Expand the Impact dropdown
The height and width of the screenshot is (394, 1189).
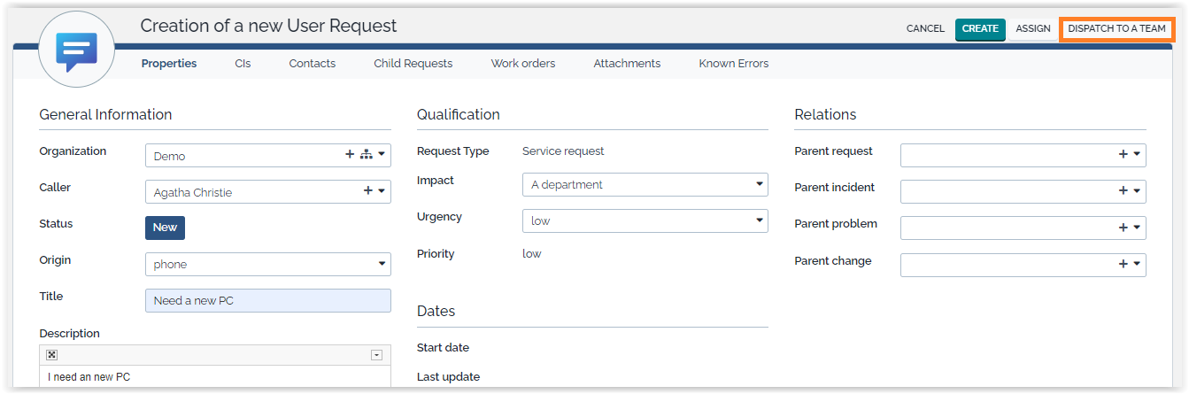[x=760, y=184]
